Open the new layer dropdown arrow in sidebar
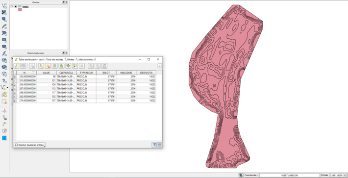Image resolution: width=348 pixels, height=178 pixels. click(7, 87)
